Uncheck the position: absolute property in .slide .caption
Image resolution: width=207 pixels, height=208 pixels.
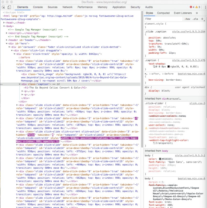pyautogui.click(x=147, y=38)
